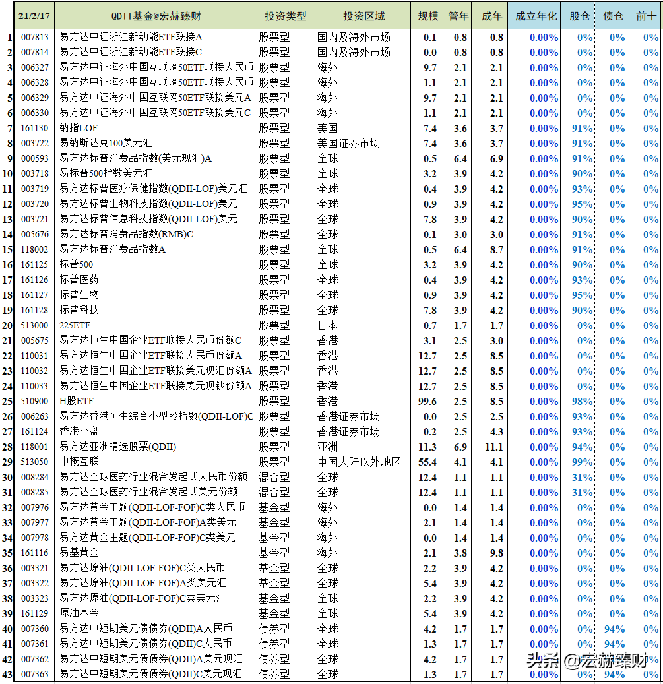This screenshot has height=684, width=663.
Task: Select fund code 007813
Action: tap(34, 37)
